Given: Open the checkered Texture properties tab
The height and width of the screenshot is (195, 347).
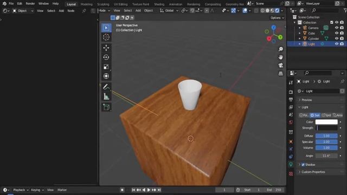Looking at the screenshot, I should [291, 174].
